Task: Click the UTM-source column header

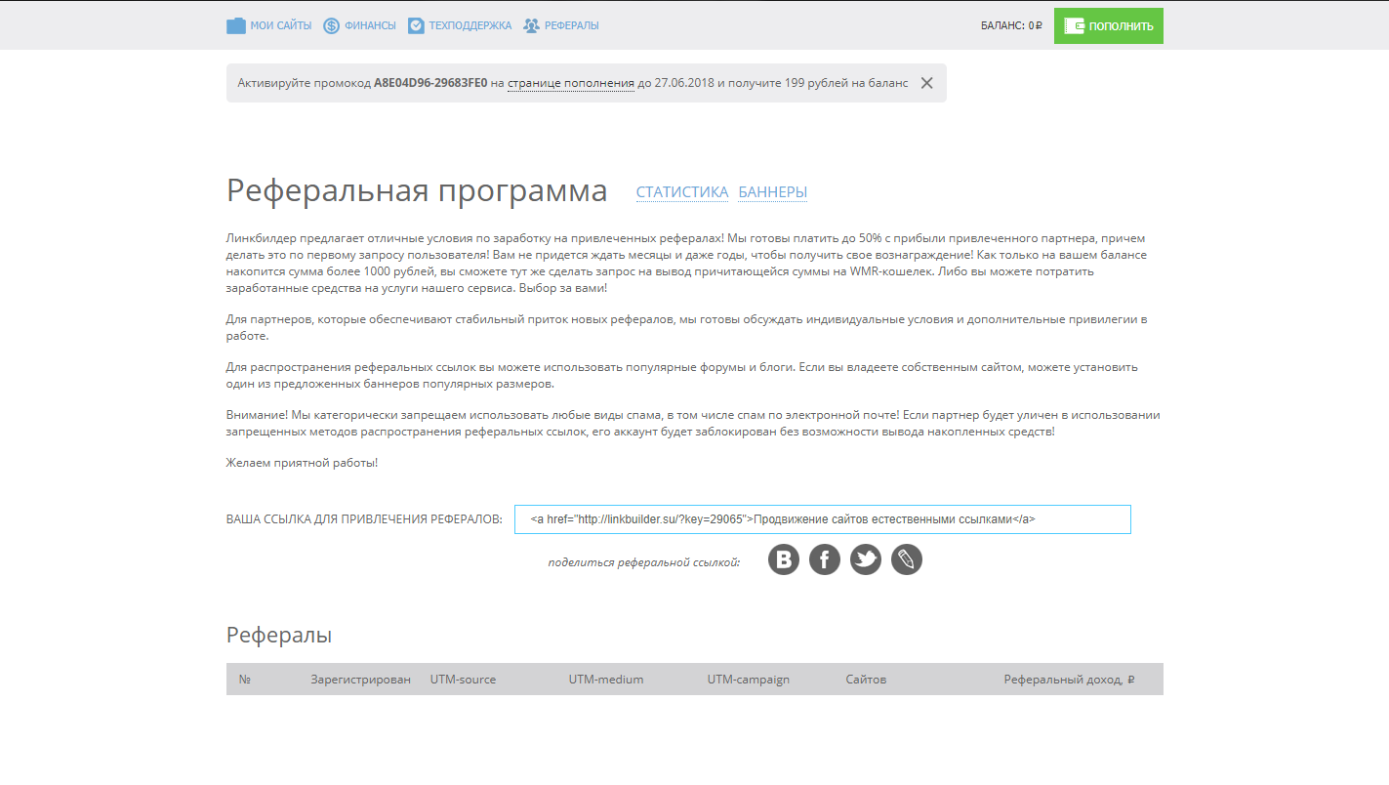Action: click(463, 679)
